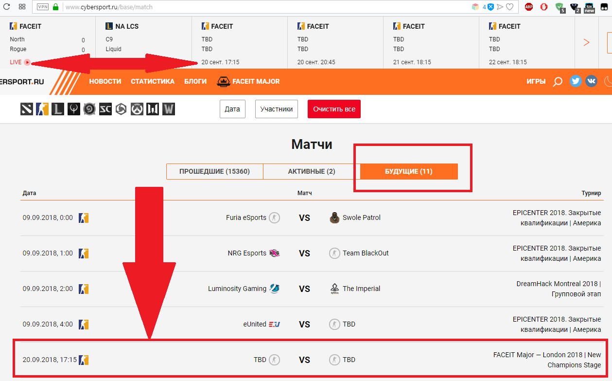The width and height of the screenshot is (612, 381).
Task: Switch to АКТИВНЫЕ (2) tab
Action: point(312,171)
